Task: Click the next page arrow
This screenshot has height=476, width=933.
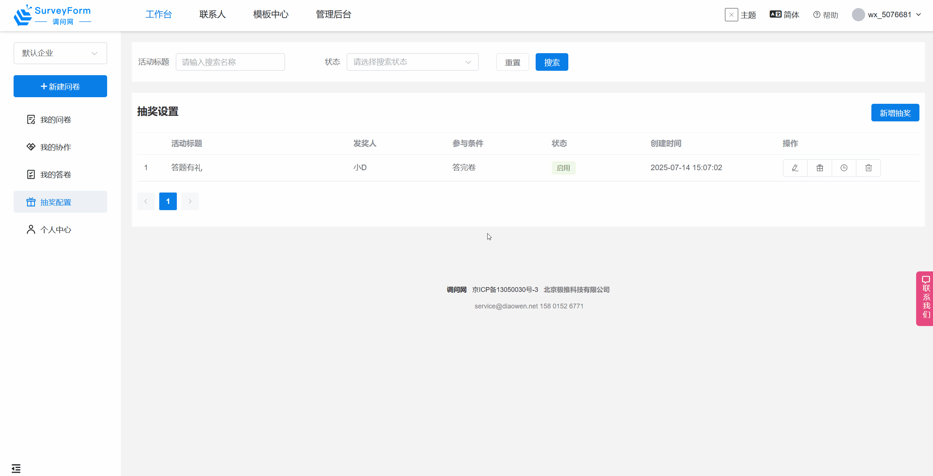Action: coord(190,201)
